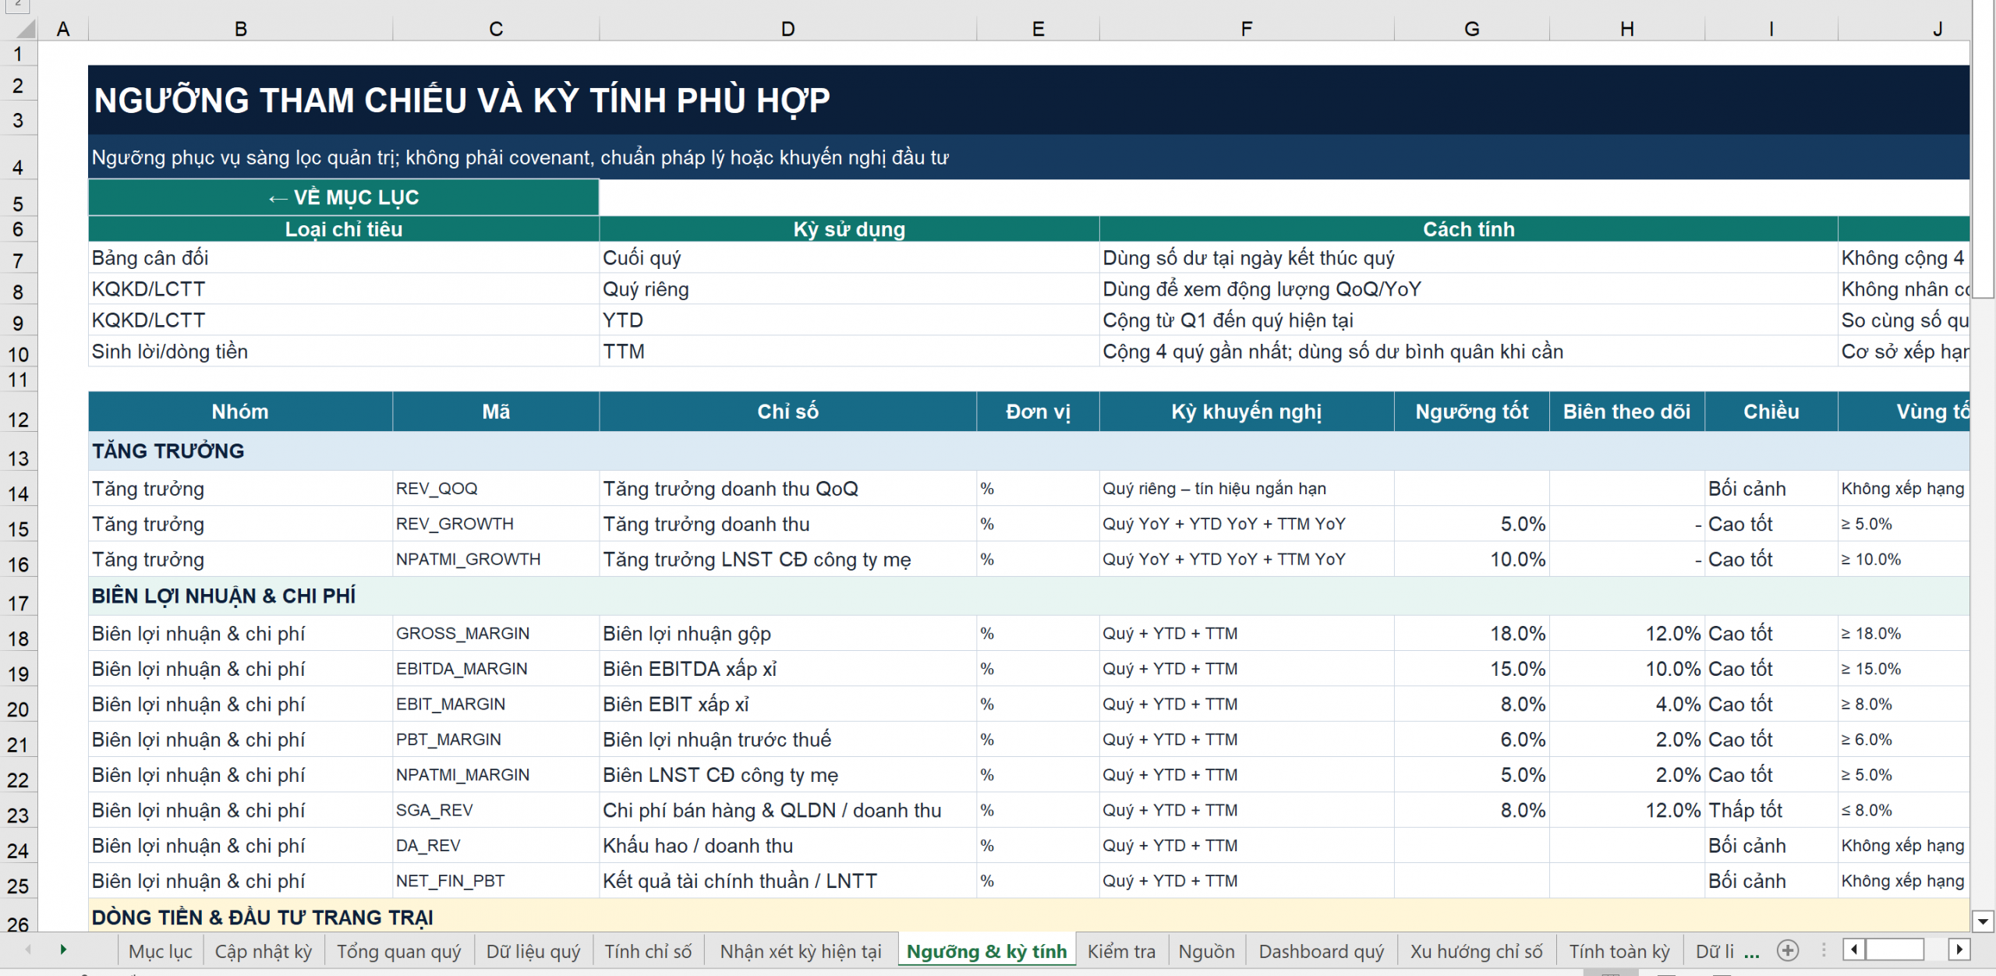Screen dimensions: 1996x976
Task: Open the Tổng quan quý sheet tab
Action: tap(398, 951)
